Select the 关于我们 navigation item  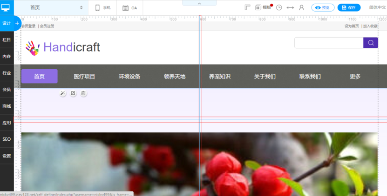click(265, 77)
